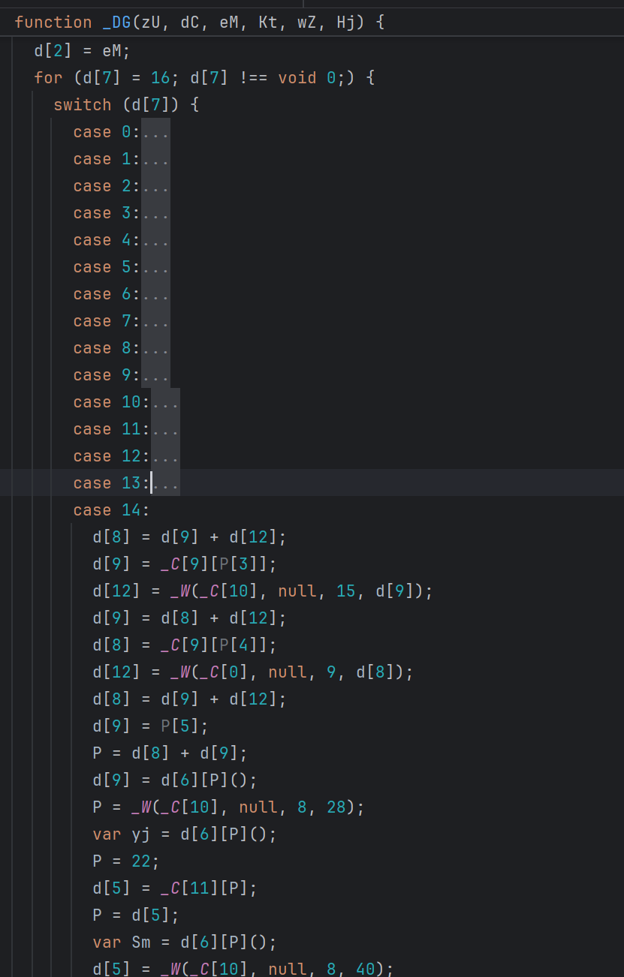Click the 'function' keyword
The height and width of the screenshot is (977, 624).
[53, 23]
